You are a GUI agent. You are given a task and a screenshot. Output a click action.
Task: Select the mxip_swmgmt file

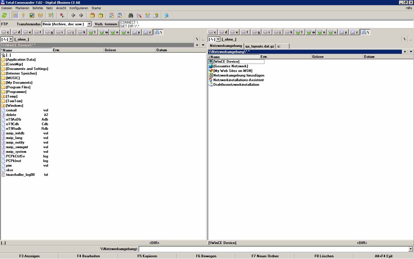(x=17, y=147)
